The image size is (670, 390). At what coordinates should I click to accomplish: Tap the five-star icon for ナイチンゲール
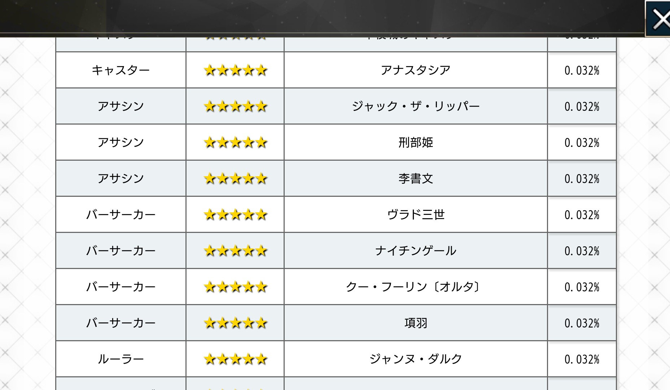[x=235, y=251]
